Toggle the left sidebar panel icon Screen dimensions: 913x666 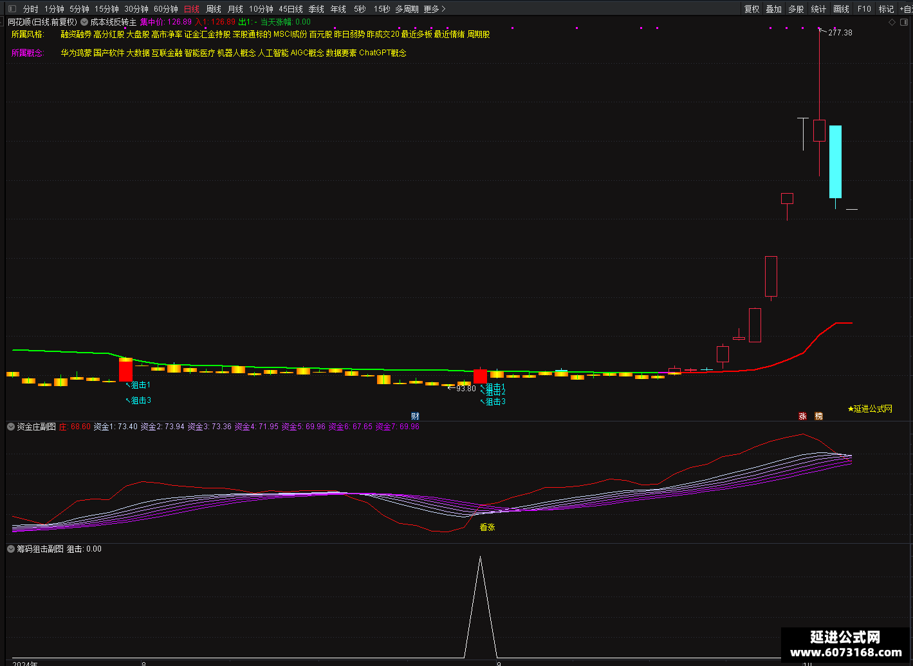point(12,9)
